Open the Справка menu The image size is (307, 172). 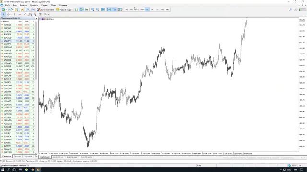tap(63, 5)
